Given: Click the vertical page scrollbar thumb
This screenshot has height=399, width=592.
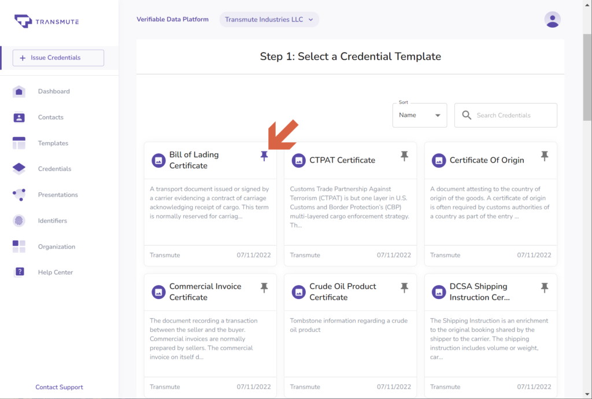Looking at the screenshot, I should pyautogui.click(x=587, y=77).
